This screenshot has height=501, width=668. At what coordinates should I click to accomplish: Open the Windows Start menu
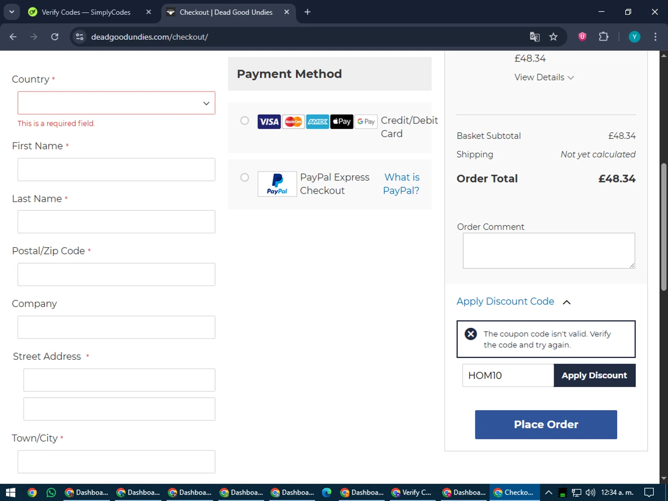point(11,493)
